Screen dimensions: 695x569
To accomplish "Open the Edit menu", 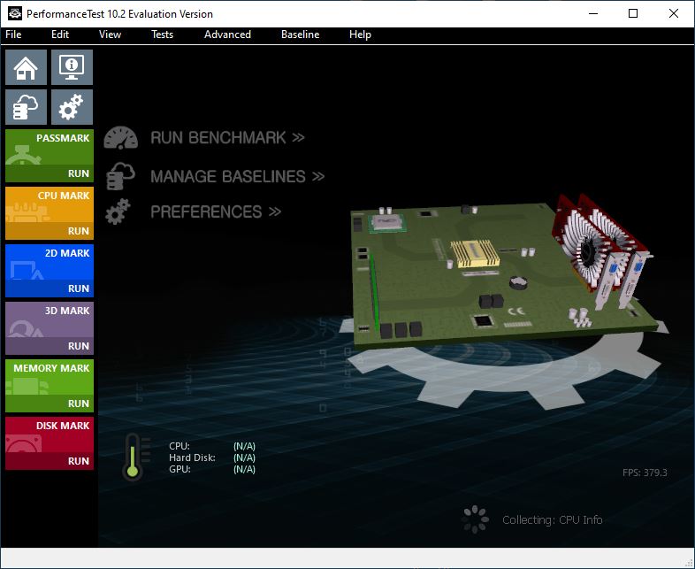I will tap(60, 35).
